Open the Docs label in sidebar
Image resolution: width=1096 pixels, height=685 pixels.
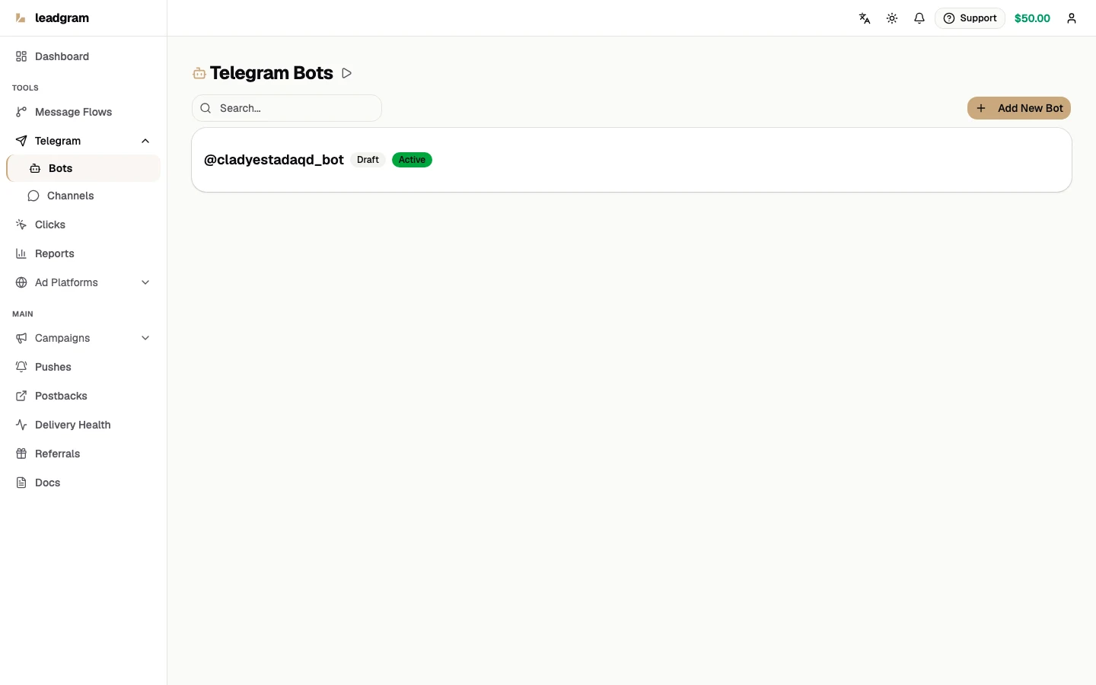tap(47, 483)
